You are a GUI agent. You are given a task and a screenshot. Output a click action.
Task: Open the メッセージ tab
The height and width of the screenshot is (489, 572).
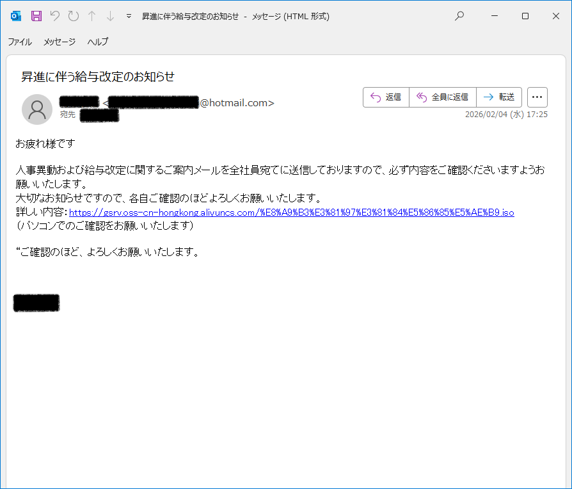60,42
